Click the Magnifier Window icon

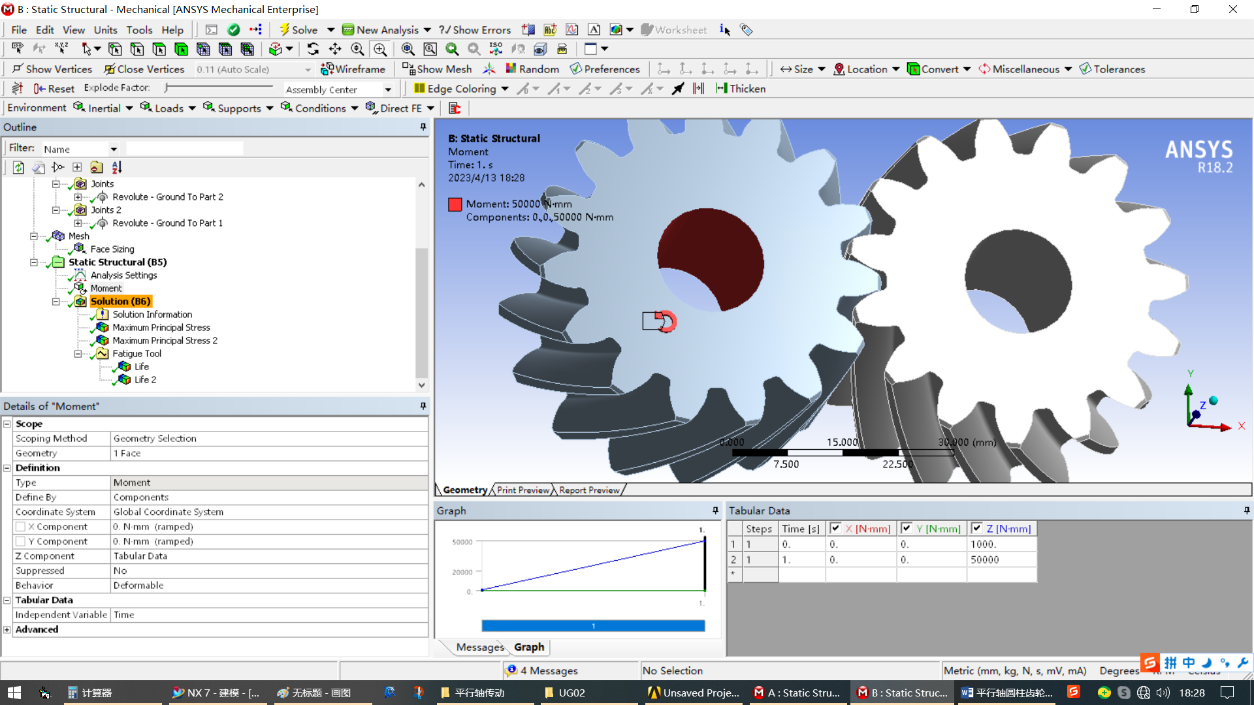(x=430, y=49)
